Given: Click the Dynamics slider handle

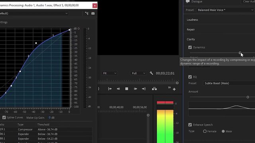Looking at the screenshot, I should [240, 53].
